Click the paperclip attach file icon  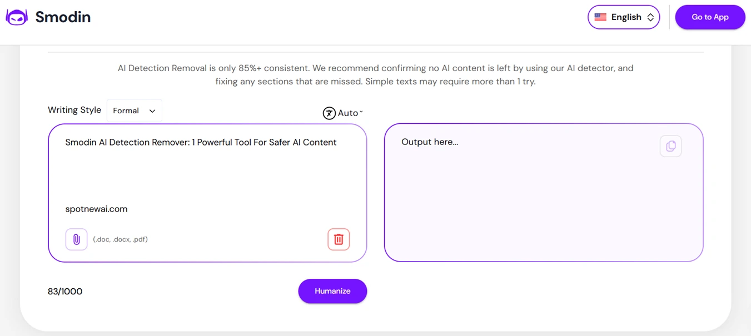click(76, 239)
